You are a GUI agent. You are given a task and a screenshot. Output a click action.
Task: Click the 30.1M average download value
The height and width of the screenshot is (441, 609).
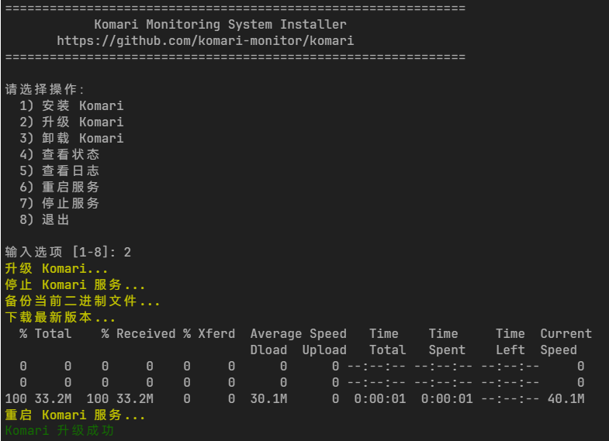268,398
